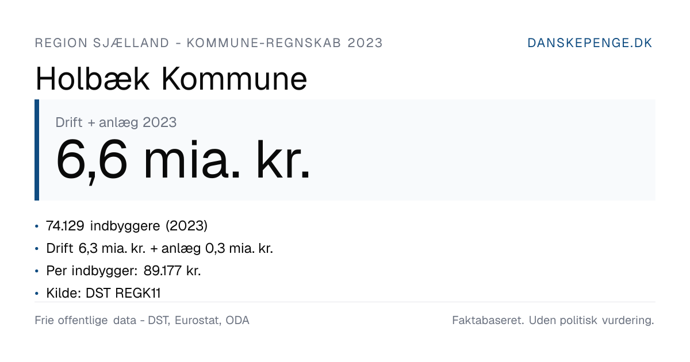The image size is (690, 362).
Task: Open the DANSKEPENGE.DK link
Action: click(x=590, y=43)
